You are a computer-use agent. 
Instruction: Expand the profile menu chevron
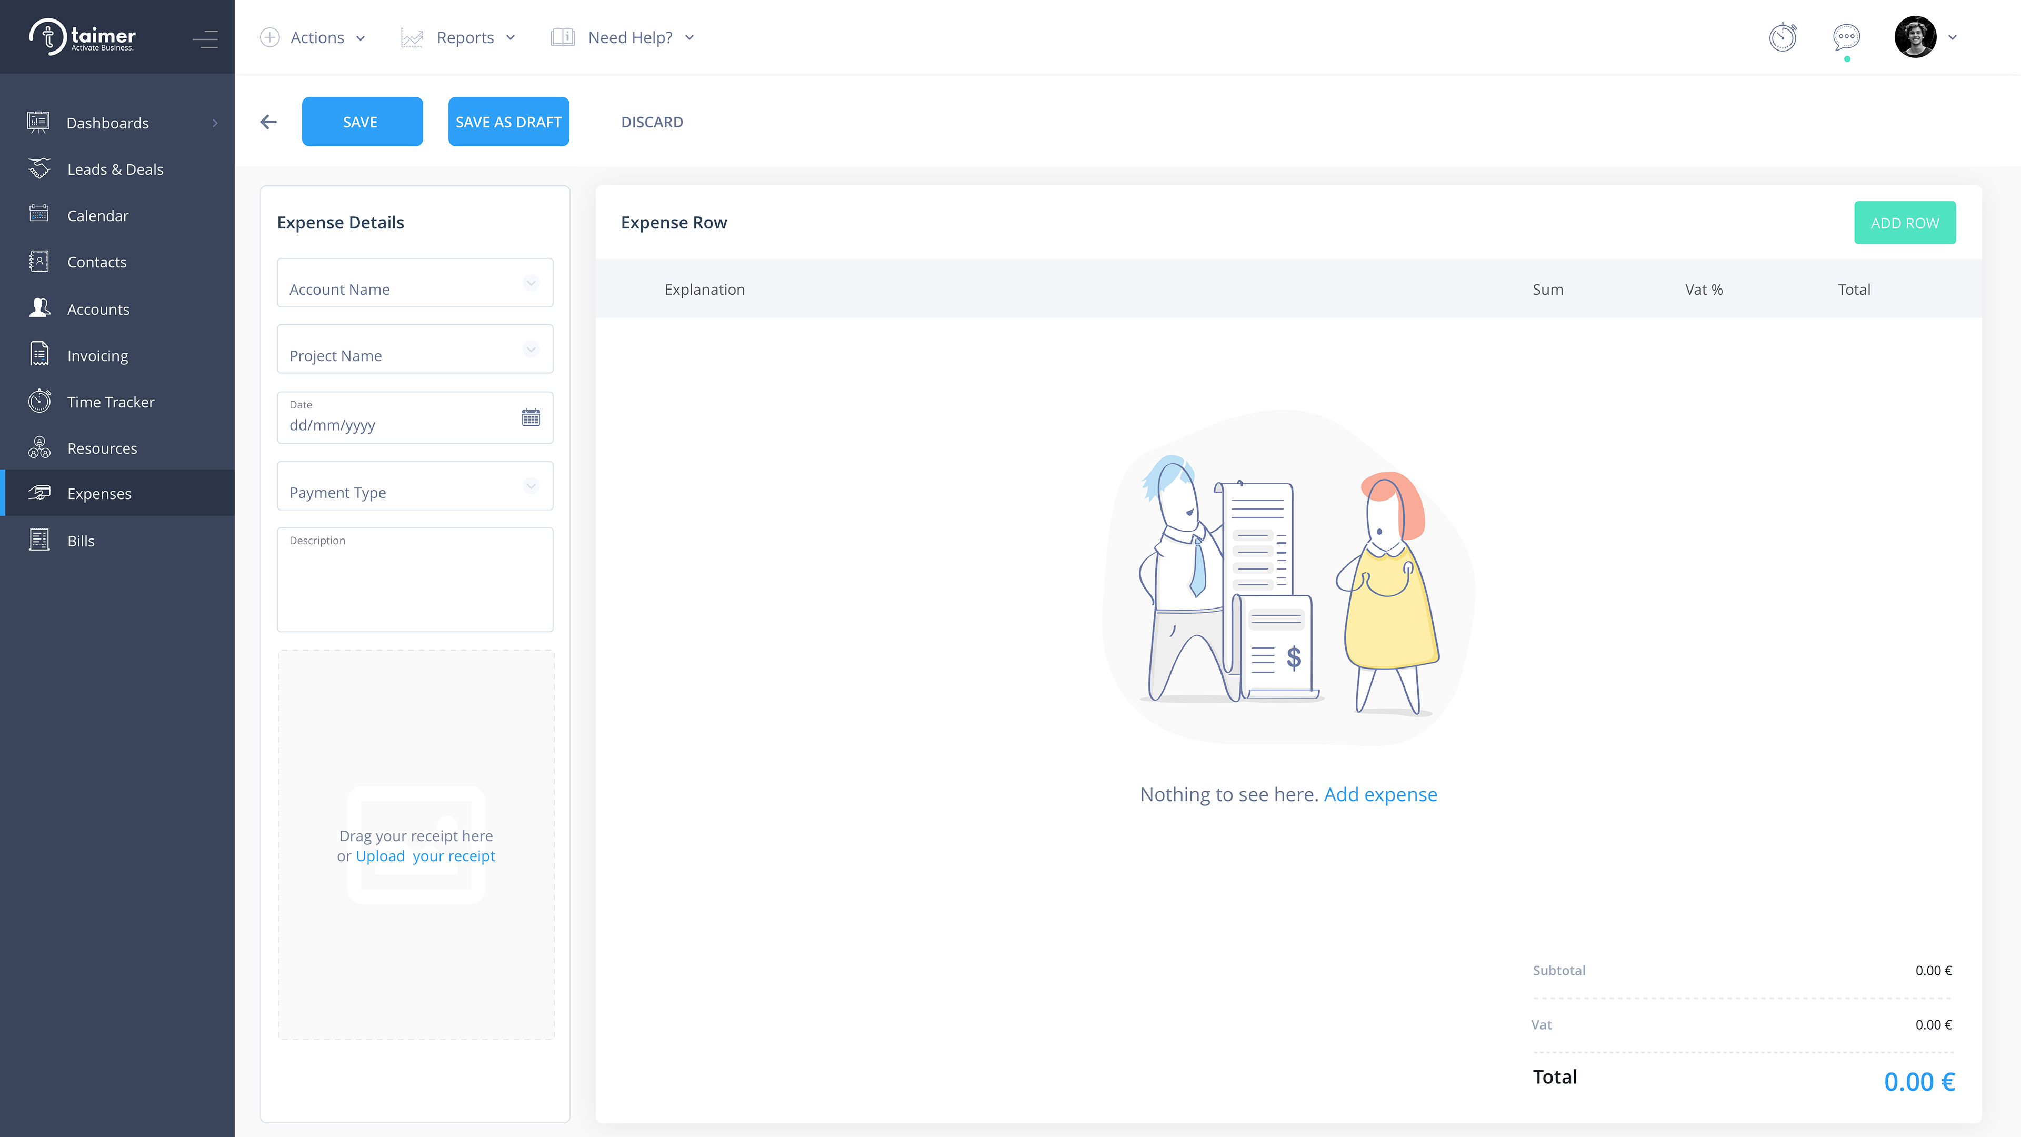pos(1953,37)
